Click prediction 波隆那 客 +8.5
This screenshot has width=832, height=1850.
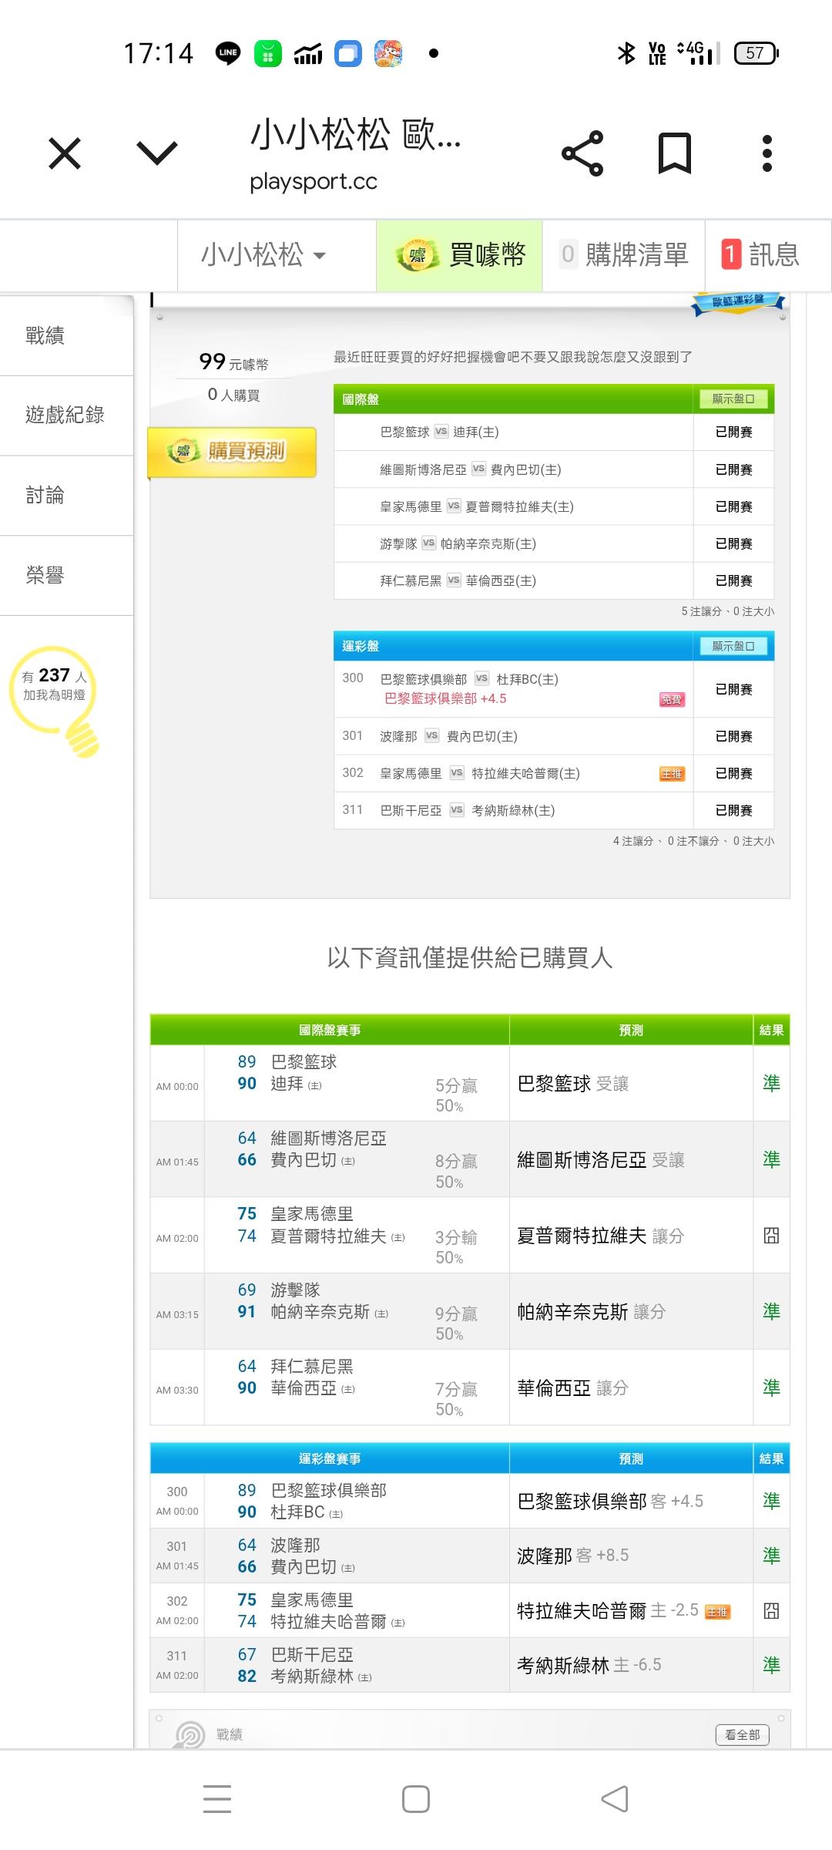(x=572, y=1556)
